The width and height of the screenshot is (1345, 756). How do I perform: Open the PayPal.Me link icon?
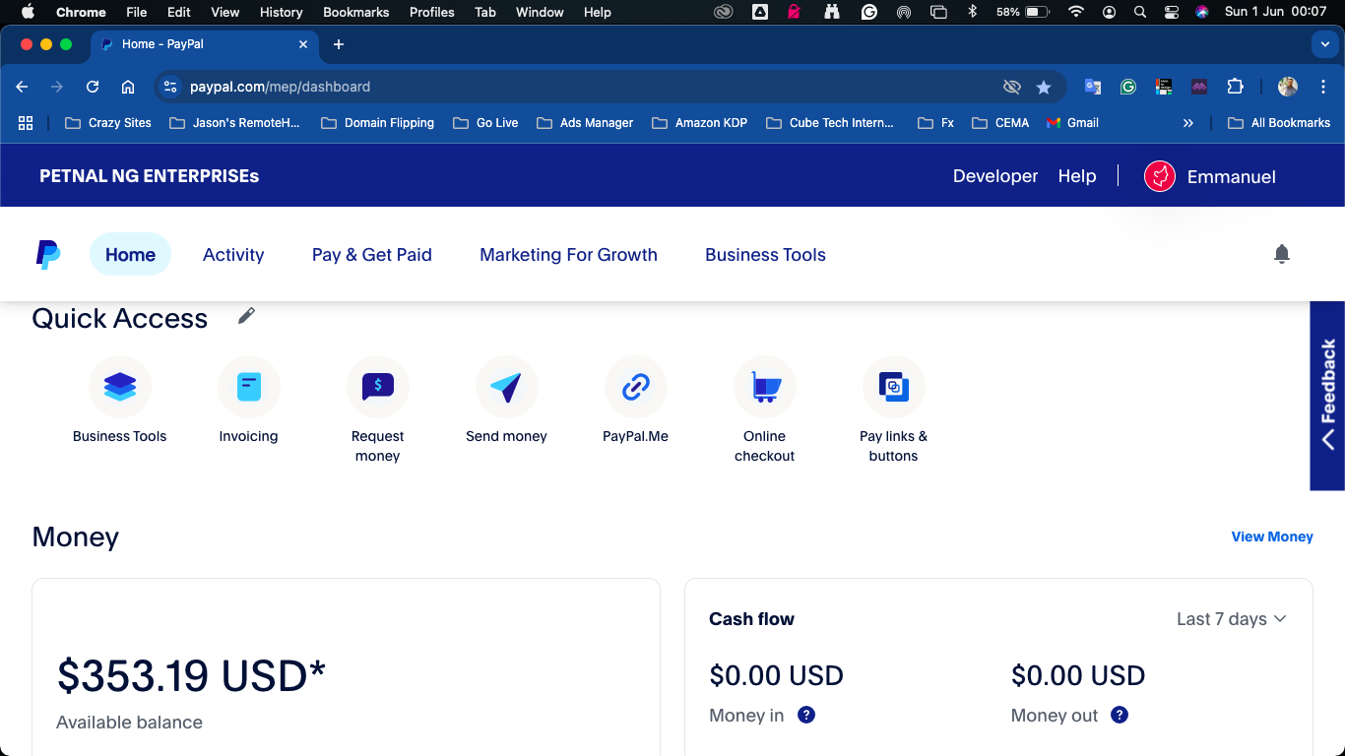[636, 387]
